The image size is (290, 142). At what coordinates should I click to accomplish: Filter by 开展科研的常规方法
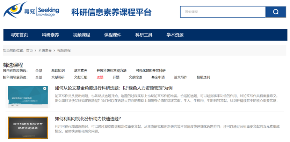click(111, 71)
